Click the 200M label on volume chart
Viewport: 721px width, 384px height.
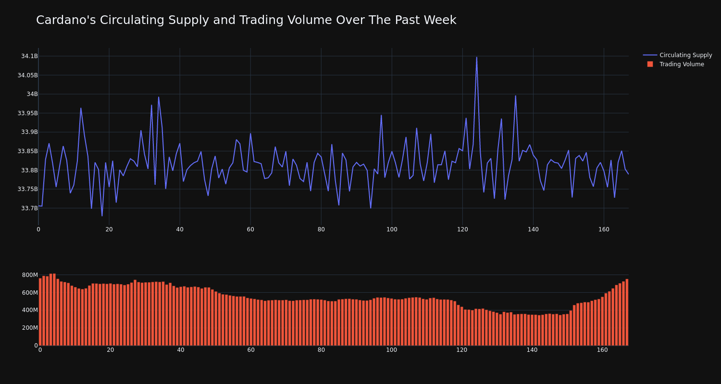[29, 328]
